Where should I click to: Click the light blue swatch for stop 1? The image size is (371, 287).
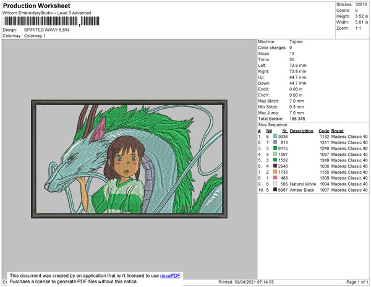(x=275, y=136)
